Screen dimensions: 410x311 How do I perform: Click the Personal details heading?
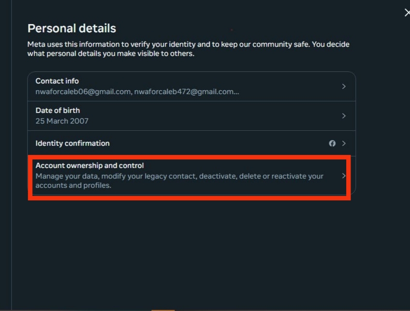[72, 28]
